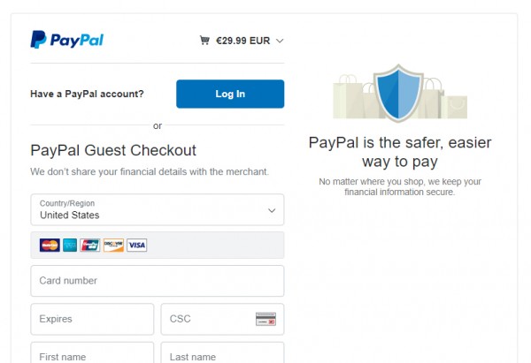
Task: Open the Country/Region dropdown
Action: click(x=157, y=210)
